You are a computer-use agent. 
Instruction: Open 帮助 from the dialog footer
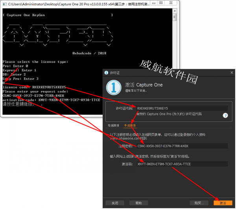coord(138,203)
